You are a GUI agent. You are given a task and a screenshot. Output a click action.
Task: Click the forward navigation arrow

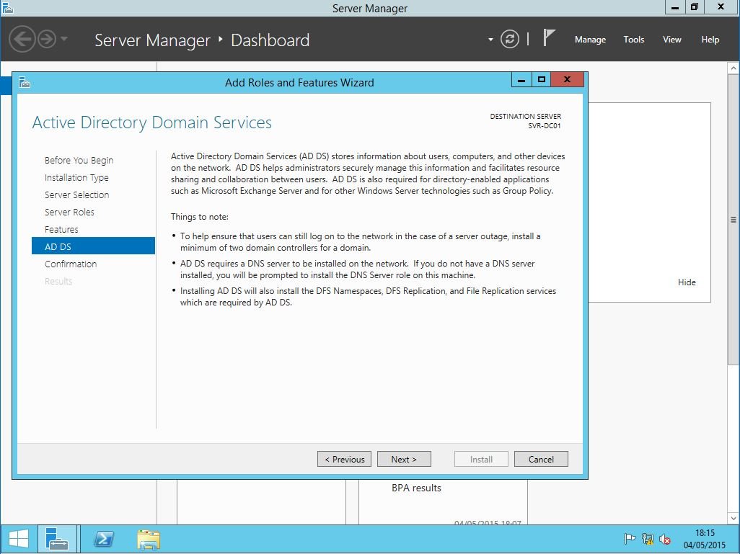[x=47, y=39]
